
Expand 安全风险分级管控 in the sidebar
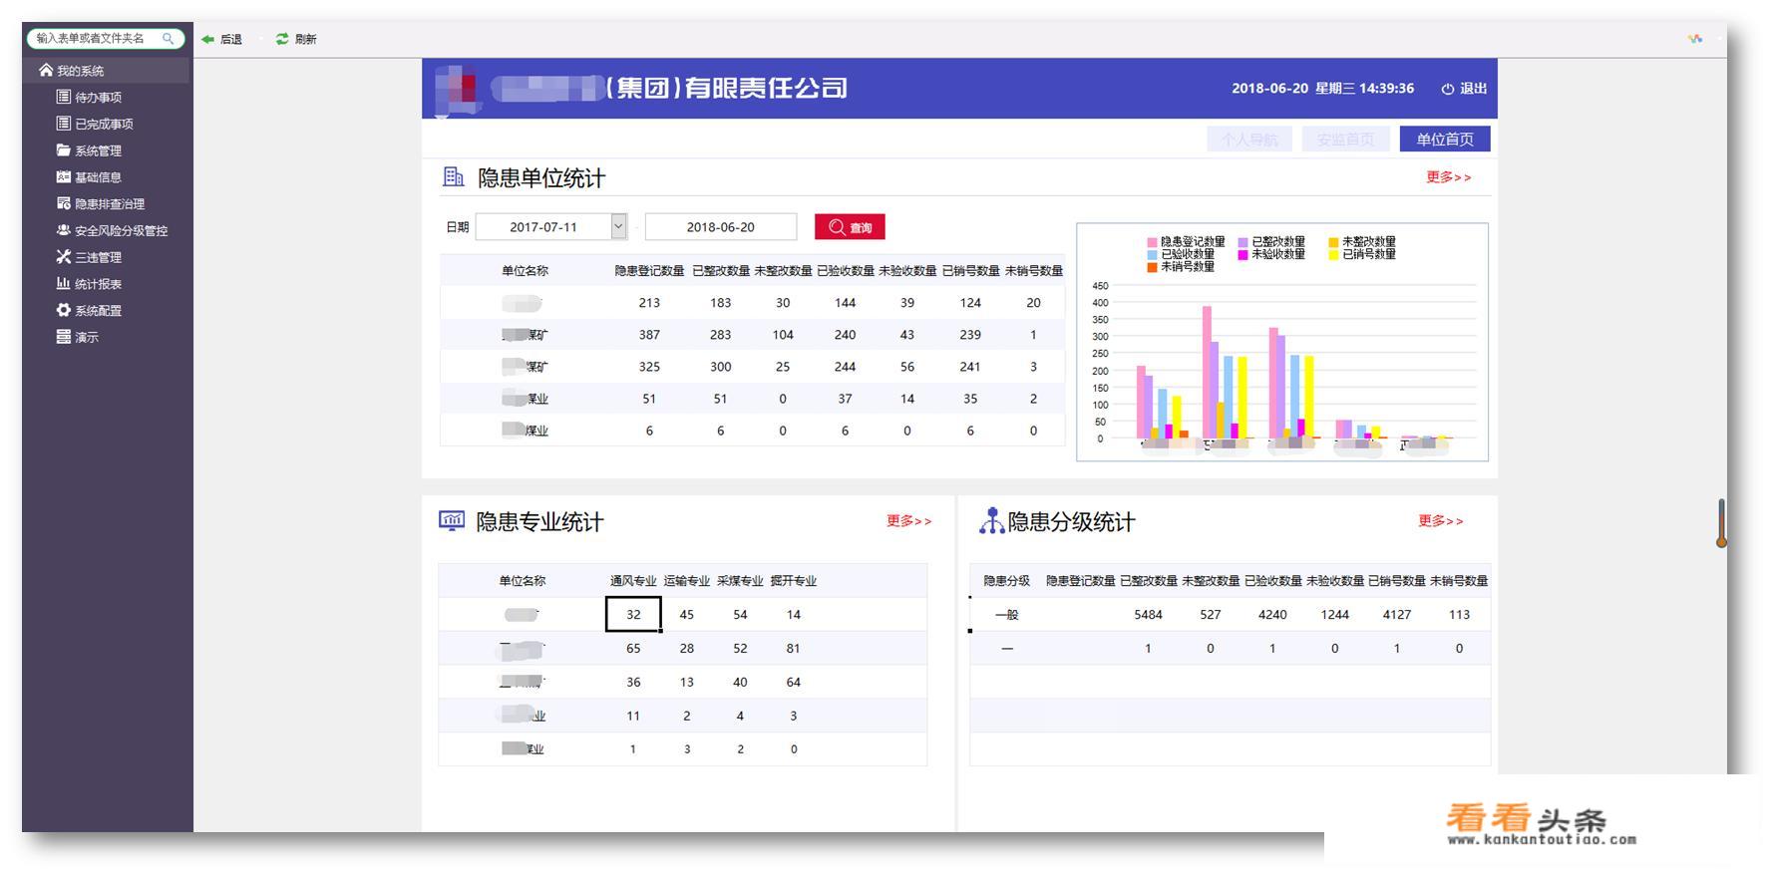tap(122, 231)
